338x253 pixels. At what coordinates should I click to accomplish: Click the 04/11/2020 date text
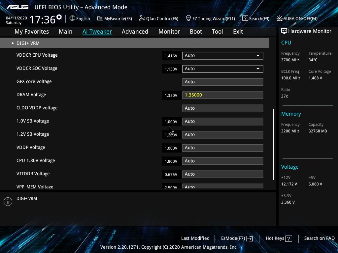click(x=17, y=18)
